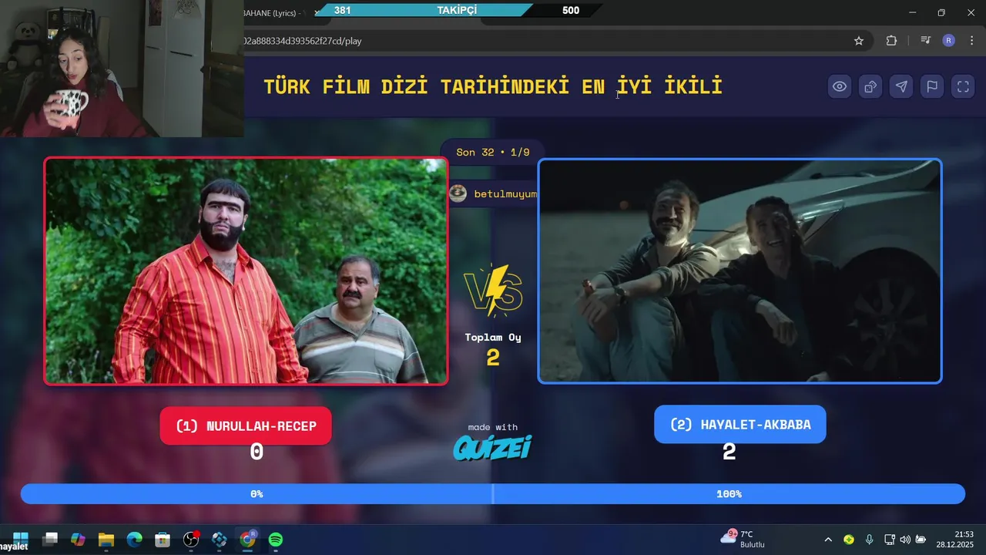Screen dimensions: 986x555
Task: Open Task View in the taskbar
Action: (x=50, y=540)
